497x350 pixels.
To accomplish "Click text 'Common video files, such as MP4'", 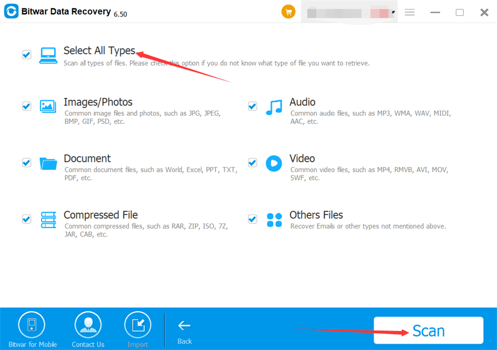I will [341, 170].
